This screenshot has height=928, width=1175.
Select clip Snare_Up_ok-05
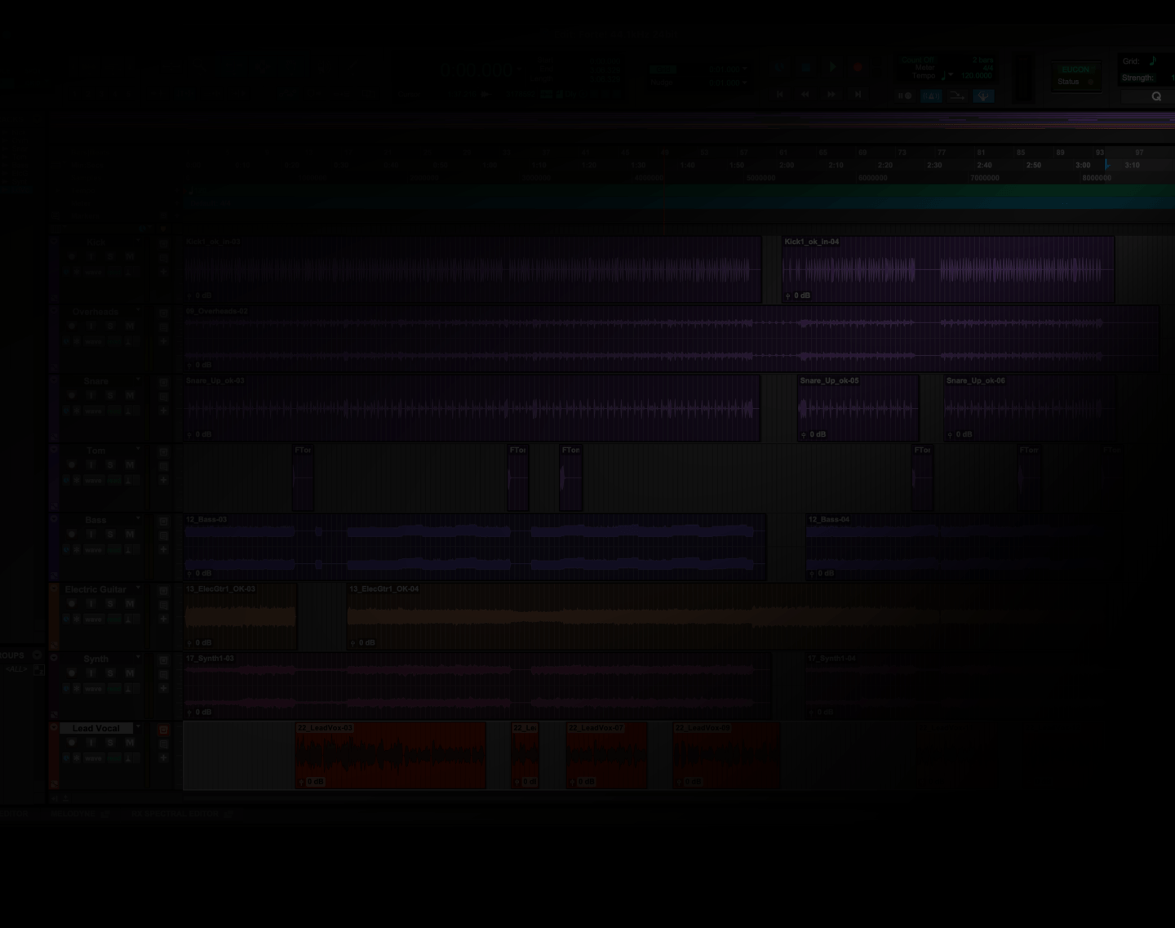coord(858,408)
